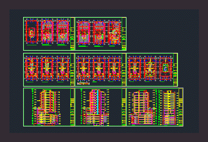Select the densely detailed yellow plan in the top-right sheet
The image size is (208, 142).
[x=115, y=33]
